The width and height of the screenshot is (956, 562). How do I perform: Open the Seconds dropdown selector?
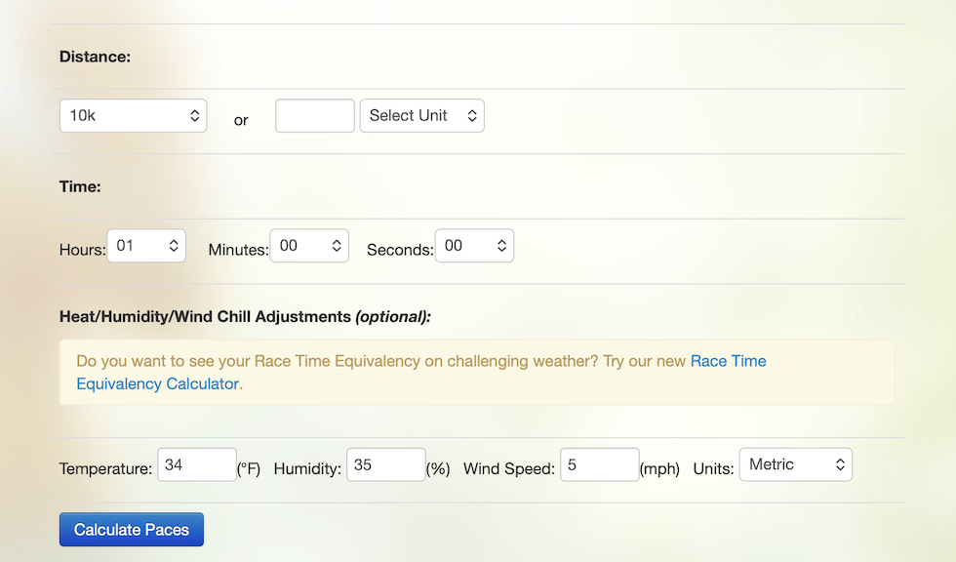coord(474,246)
